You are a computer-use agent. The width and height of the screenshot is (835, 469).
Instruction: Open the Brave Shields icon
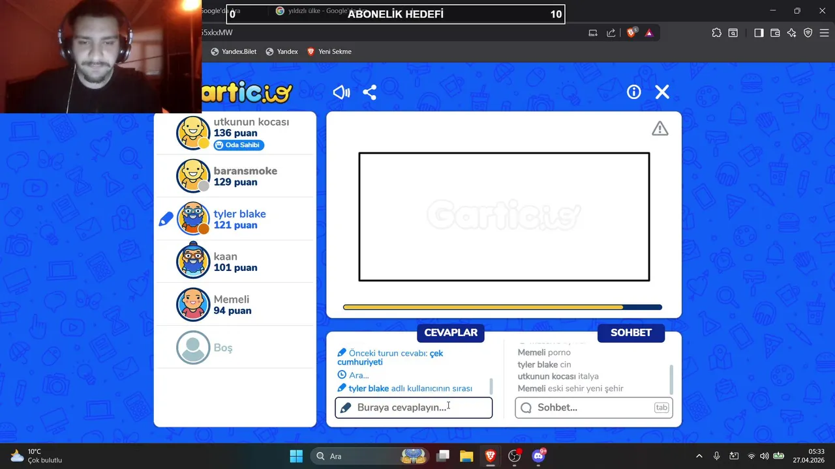(631, 33)
